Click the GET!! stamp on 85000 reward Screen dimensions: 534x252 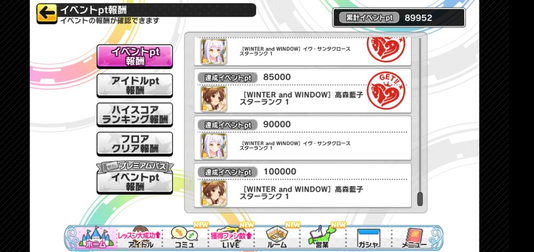[x=386, y=90]
